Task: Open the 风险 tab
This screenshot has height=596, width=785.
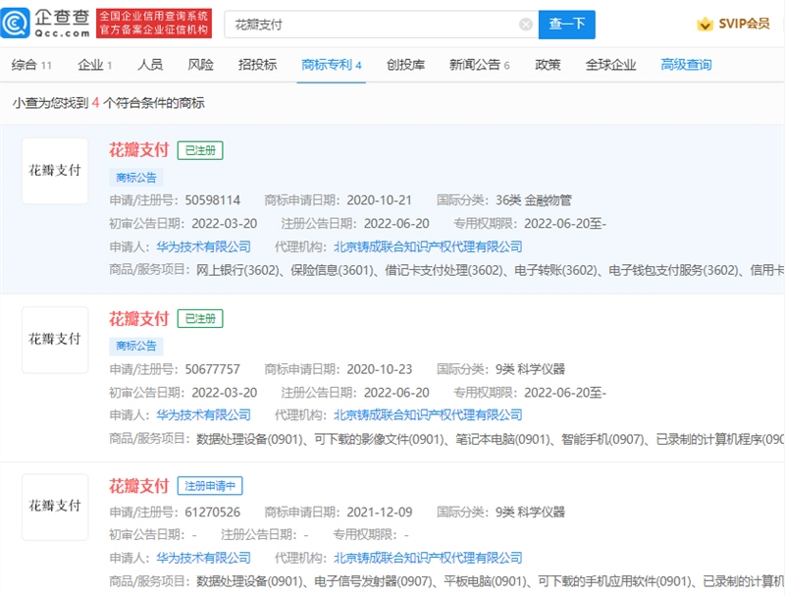Action: point(200,66)
